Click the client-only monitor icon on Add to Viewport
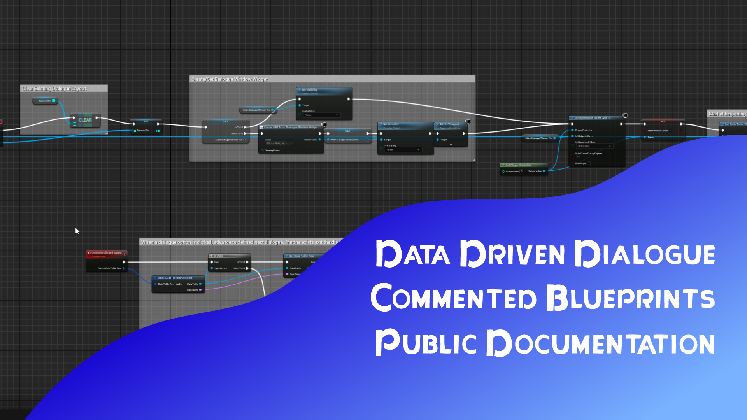This screenshot has width=747, height=420. tap(468, 122)
